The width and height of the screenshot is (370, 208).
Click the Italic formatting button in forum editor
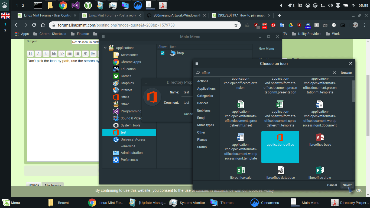coord(38,53)
